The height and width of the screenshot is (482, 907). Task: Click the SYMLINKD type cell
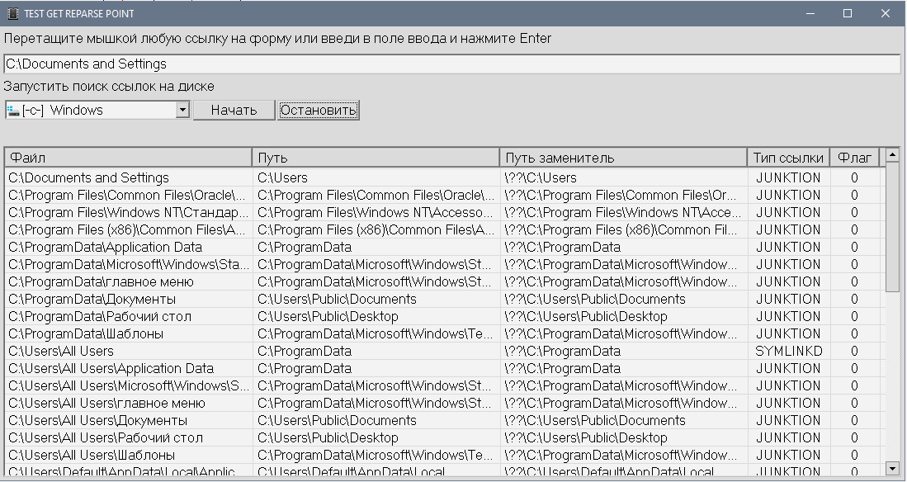tap(788, 351)
